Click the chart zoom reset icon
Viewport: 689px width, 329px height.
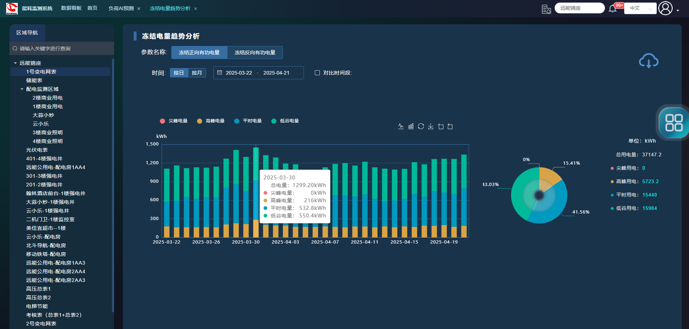(450, 126)
